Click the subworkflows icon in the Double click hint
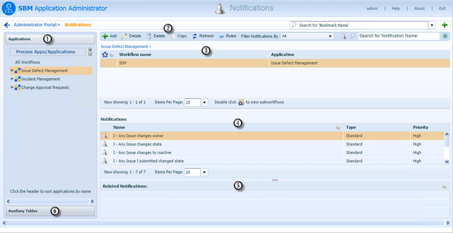Screen dimensions: 453x233 [241, 102]
